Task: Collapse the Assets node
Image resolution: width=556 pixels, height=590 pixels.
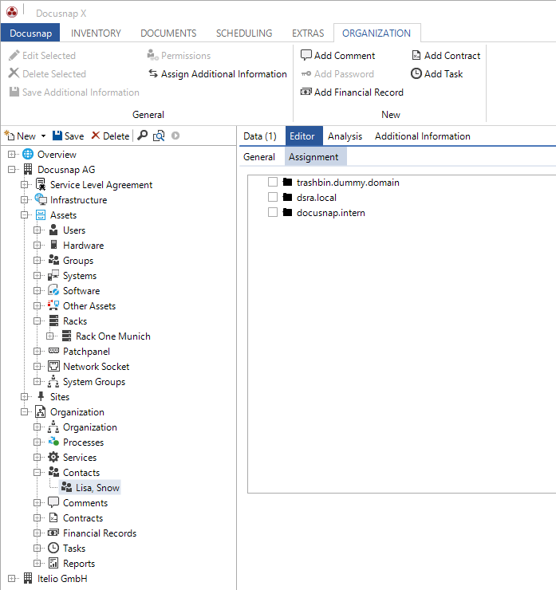Action: 25,214
